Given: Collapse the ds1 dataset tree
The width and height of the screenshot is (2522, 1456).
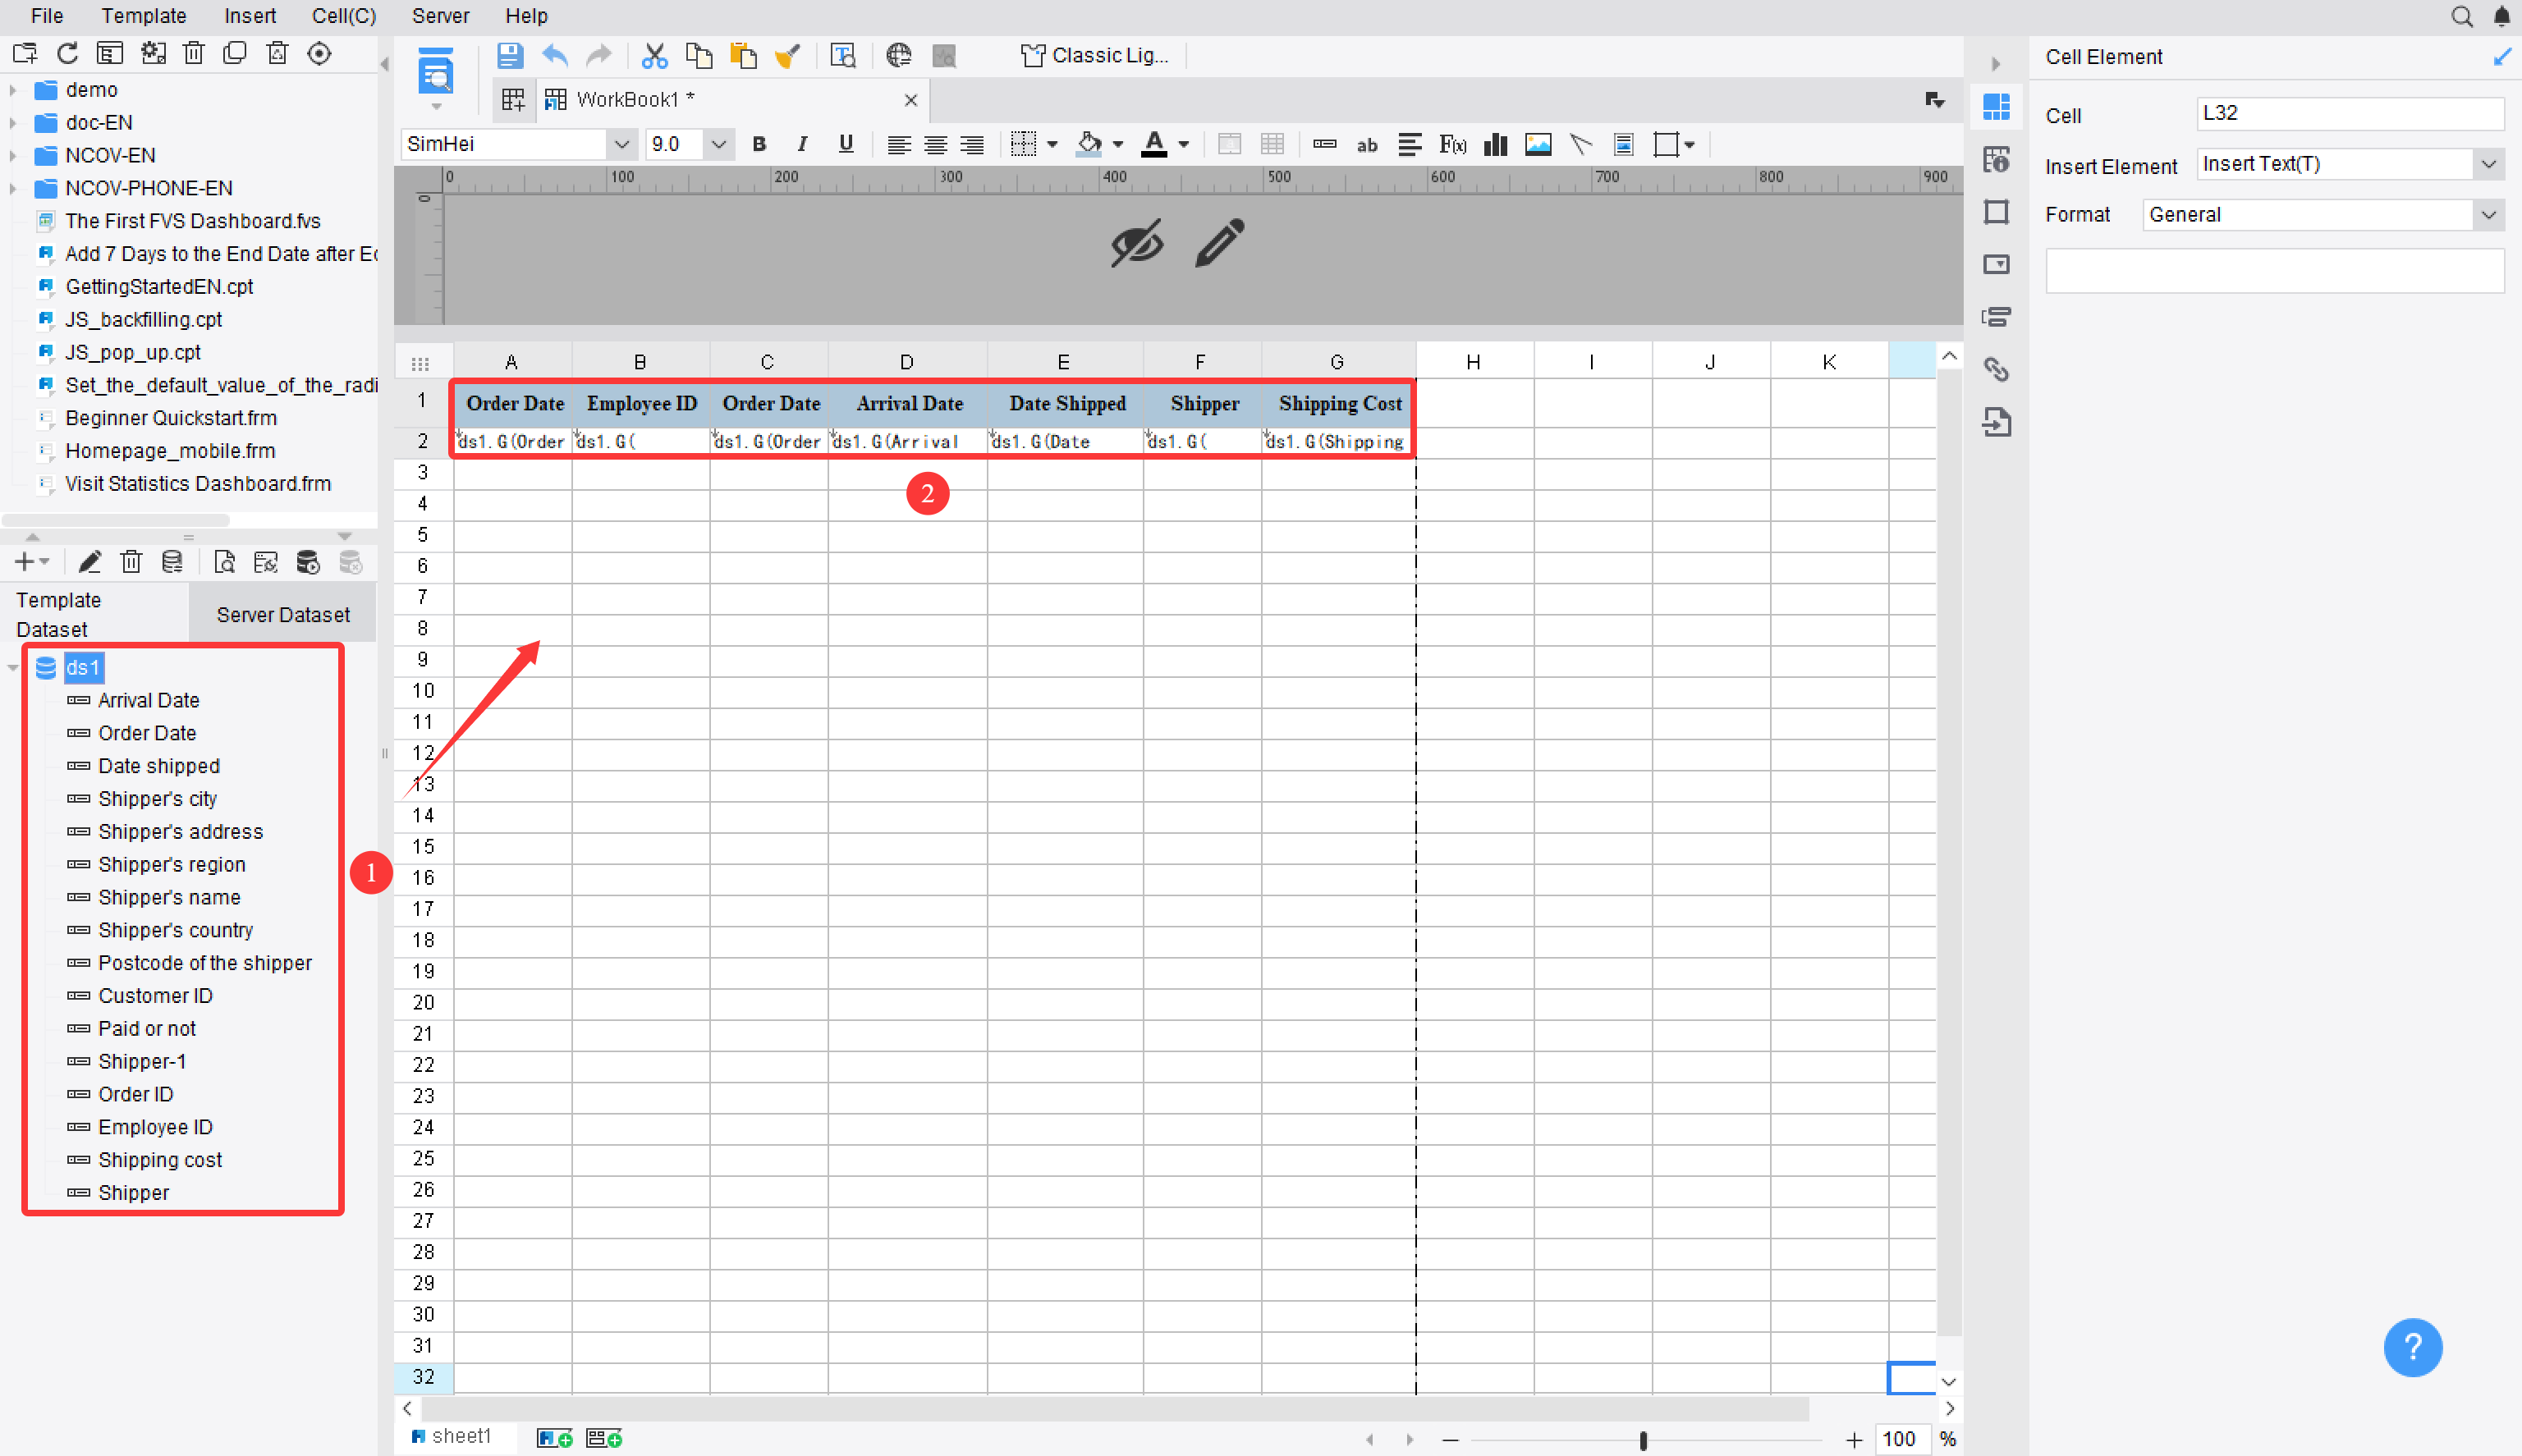Looking at the screenshot, I should (13, 667).
